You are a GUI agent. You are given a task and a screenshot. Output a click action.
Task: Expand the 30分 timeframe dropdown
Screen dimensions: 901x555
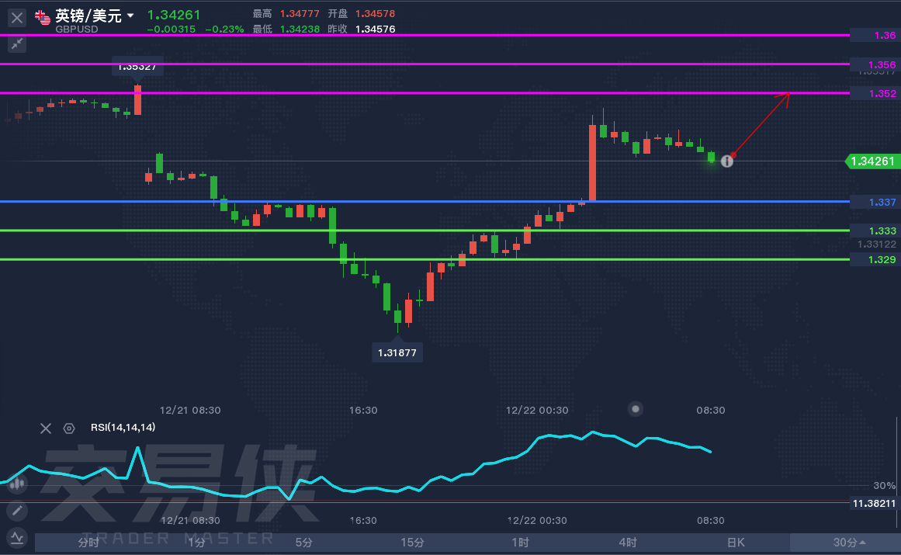pos(849,543)
